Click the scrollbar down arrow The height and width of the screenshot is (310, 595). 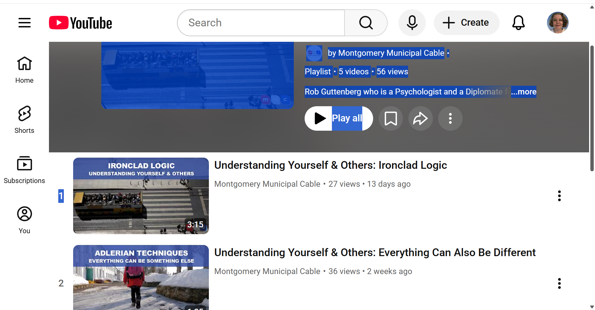592,307
